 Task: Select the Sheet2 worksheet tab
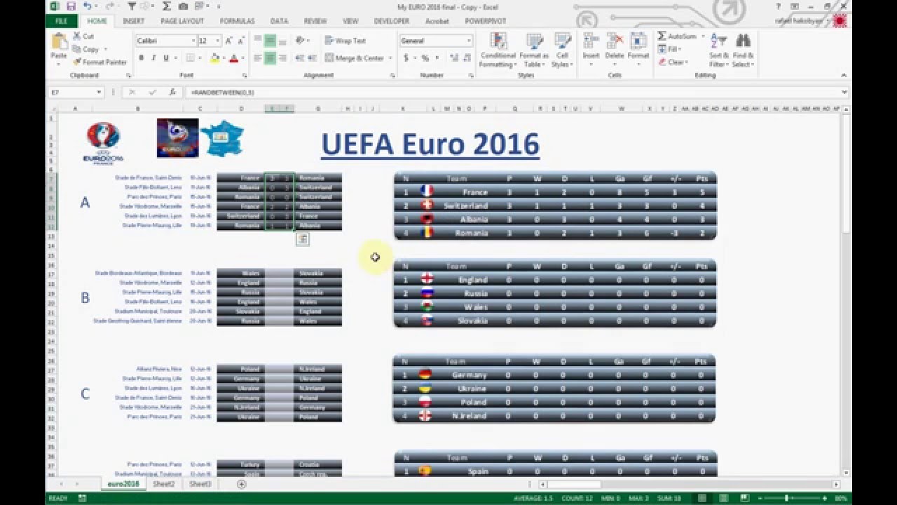tap(163, 484)
